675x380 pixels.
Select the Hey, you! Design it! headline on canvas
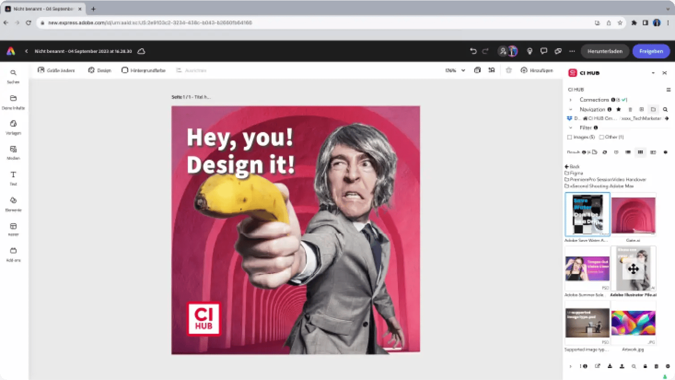tap(241, 151)
